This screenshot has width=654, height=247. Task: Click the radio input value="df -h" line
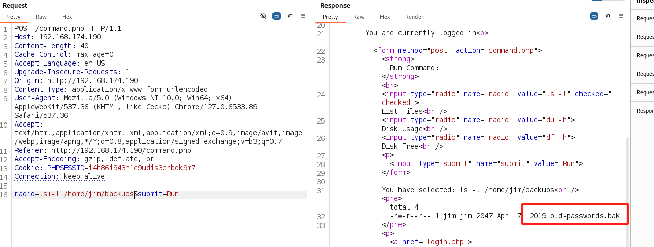(x=478, y=137)
